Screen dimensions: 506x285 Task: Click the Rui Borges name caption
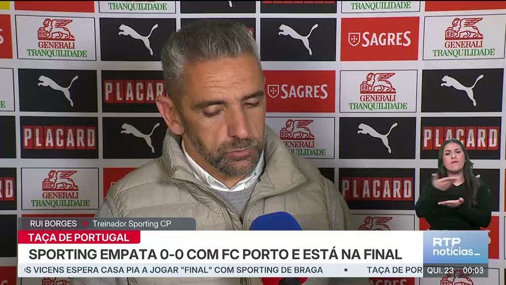pos(53,224)
